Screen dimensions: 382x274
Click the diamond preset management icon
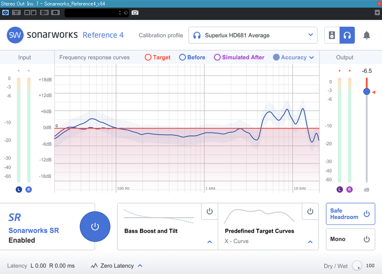coord(126,13)
